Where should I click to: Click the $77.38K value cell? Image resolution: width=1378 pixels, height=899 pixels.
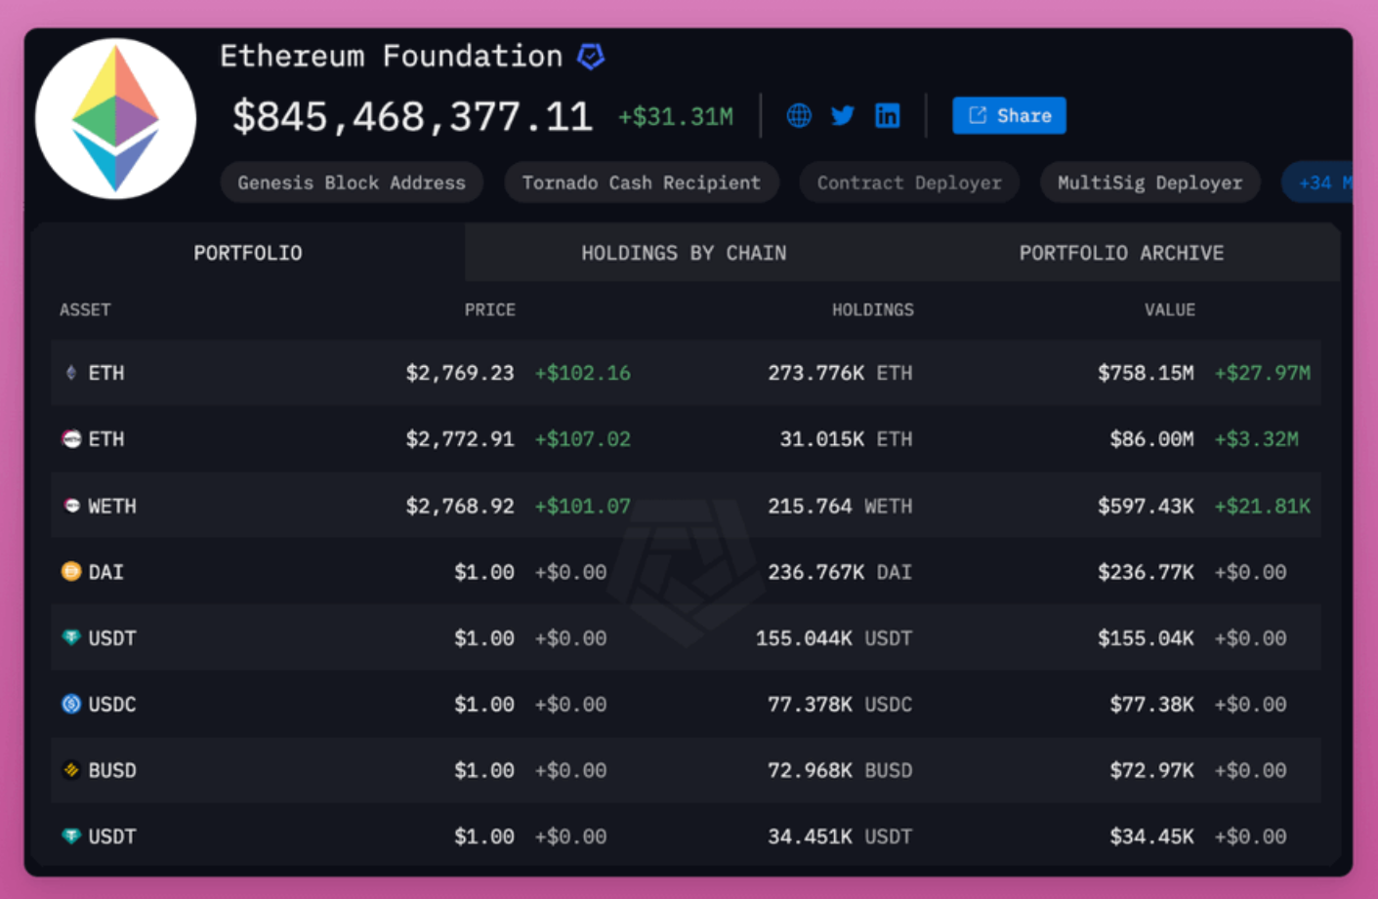tap(1151, 704)
